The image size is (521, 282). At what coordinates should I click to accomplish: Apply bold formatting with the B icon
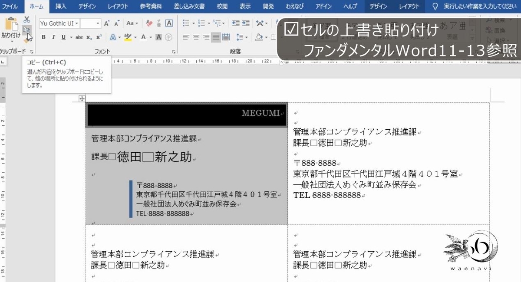[x=44, y=37]
